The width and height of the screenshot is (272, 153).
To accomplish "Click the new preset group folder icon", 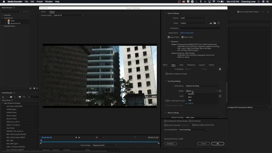I will (11, 97).
